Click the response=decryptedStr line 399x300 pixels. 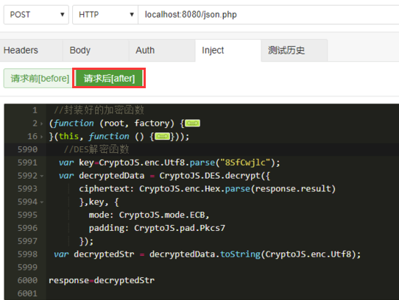pos(102,280)
